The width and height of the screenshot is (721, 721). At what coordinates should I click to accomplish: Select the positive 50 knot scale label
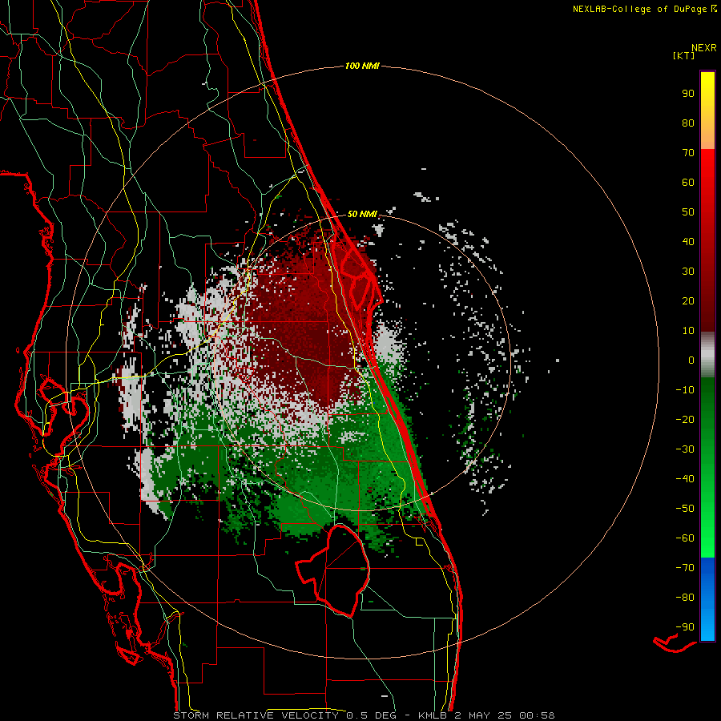pyautogui.click(x=688, y=212)
